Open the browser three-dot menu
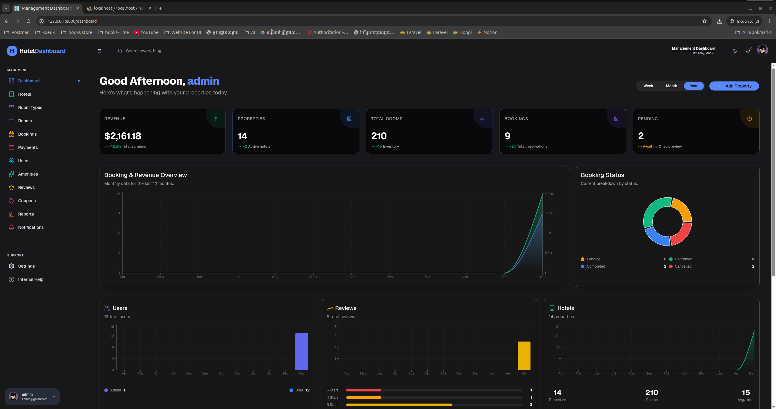Image resolution: width=776 pixels, height=409 pixels. (769, 21)
